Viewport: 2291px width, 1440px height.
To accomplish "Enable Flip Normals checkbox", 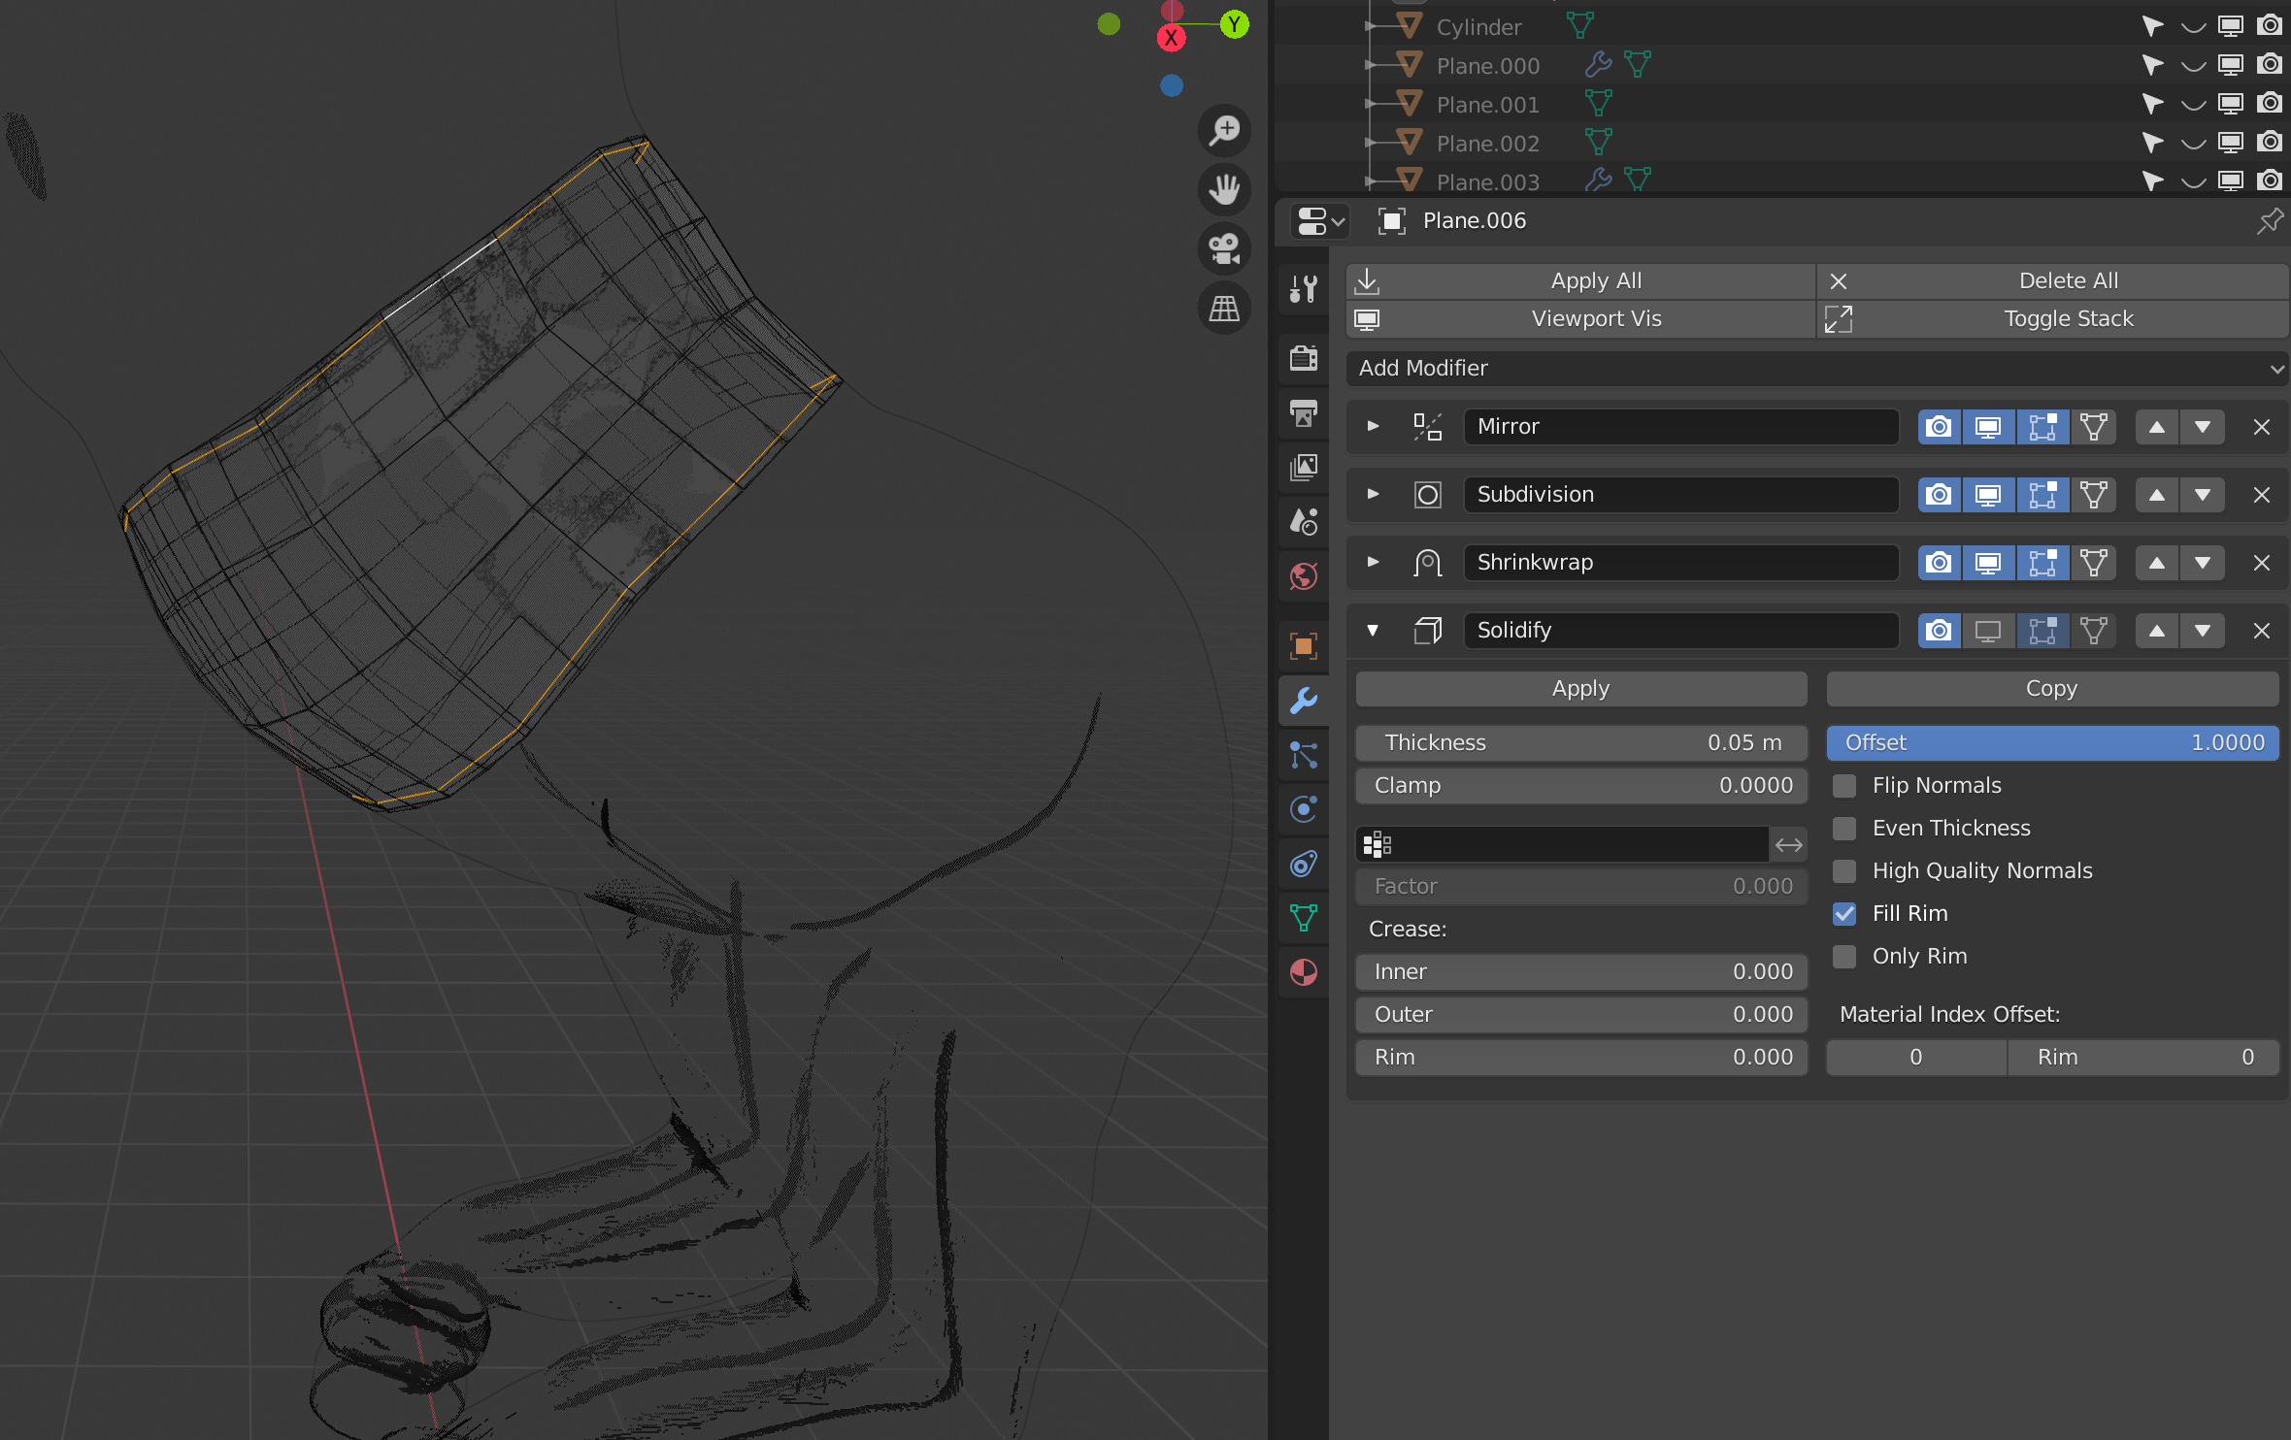I will (x=1844, y=786).
